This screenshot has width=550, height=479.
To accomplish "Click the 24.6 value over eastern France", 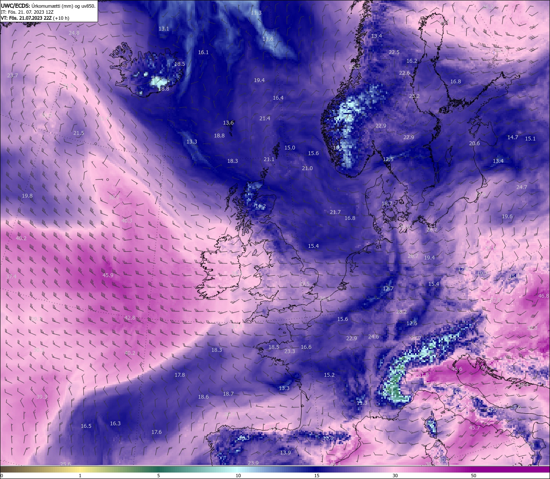I will coord(373,337).
